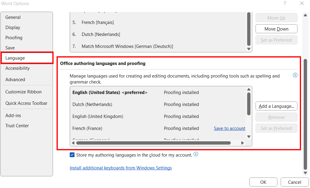Click left arrow of authoring list horizontal scrollbar

pos(73,143)
